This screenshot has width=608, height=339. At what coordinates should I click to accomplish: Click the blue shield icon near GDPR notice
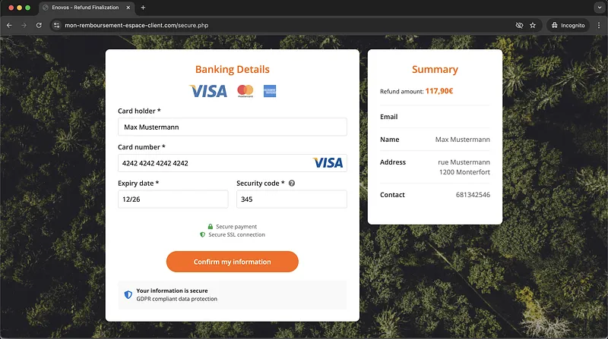tap(128, 294)
